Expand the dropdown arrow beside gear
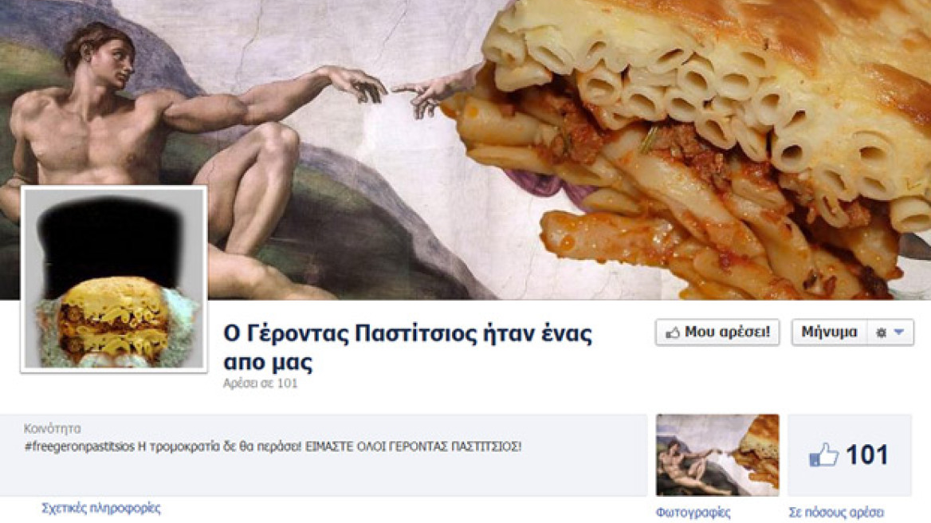 [900, 333]
